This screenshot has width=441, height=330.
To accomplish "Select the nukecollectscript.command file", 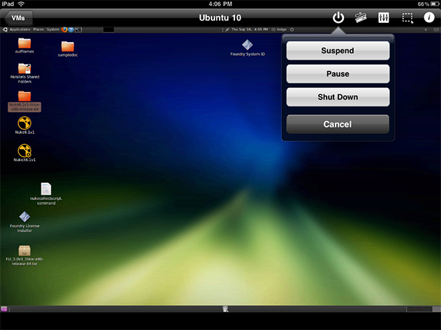I will point(46,194).
